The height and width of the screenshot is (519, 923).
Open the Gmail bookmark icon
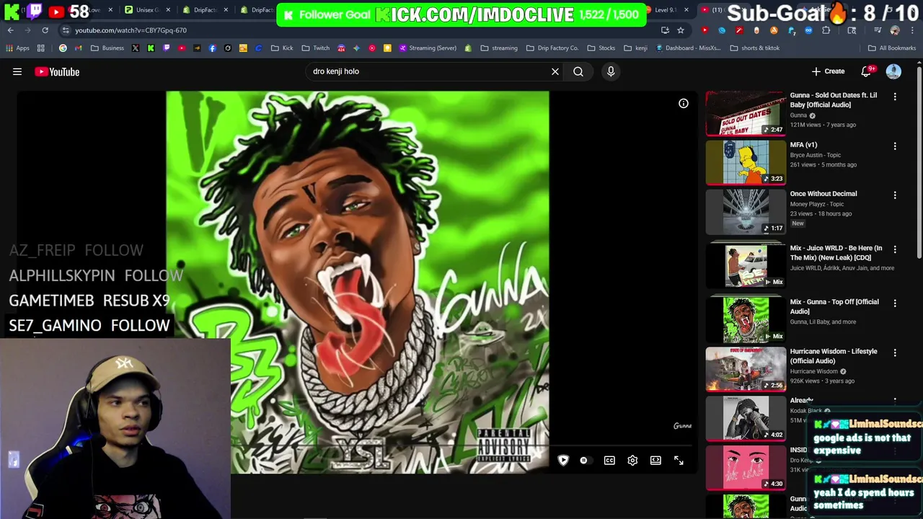pyautogui.click(x=79, y=48)
